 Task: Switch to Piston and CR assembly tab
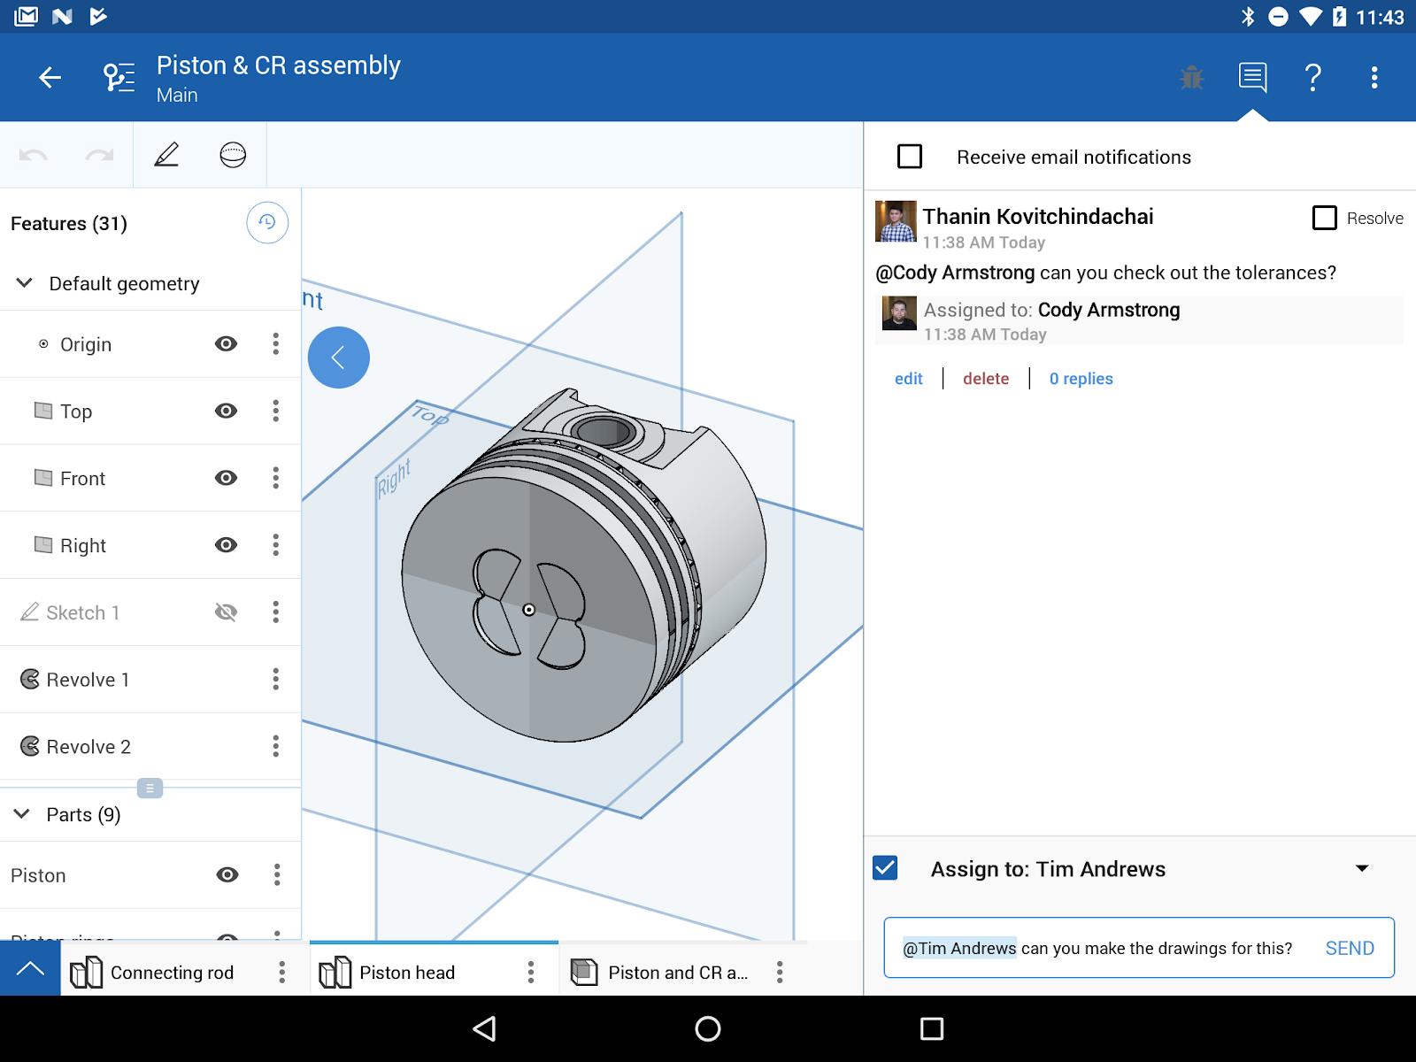677,973
